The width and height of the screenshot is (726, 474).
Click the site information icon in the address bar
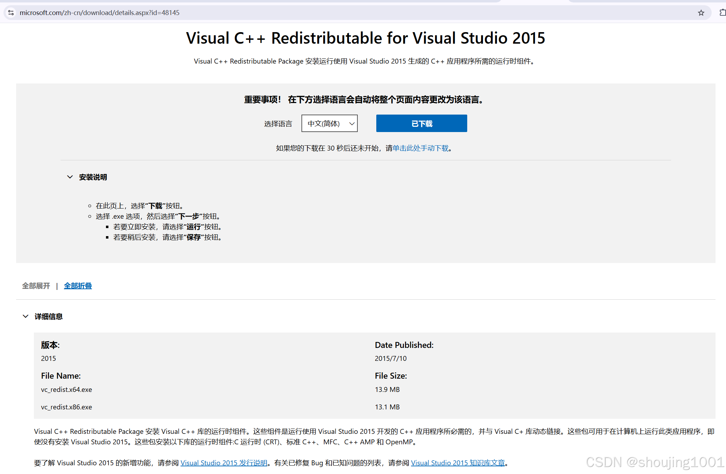(11, 13)
